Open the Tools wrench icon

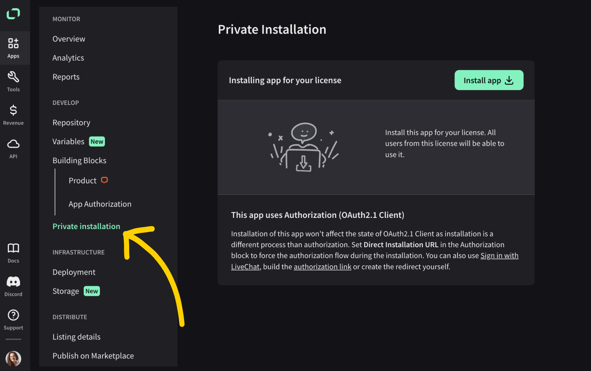tap(13, 77)
